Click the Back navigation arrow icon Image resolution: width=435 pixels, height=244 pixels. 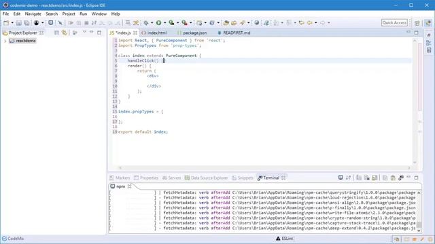310,22
